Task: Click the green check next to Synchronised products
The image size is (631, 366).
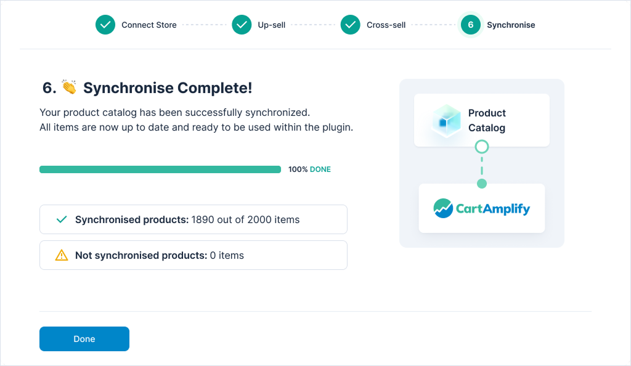Action: [61, 219]
